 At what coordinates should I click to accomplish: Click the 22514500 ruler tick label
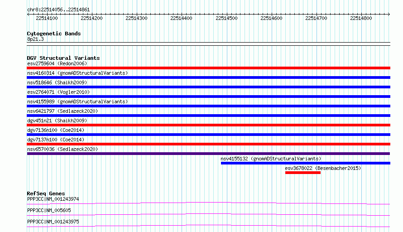226,18
